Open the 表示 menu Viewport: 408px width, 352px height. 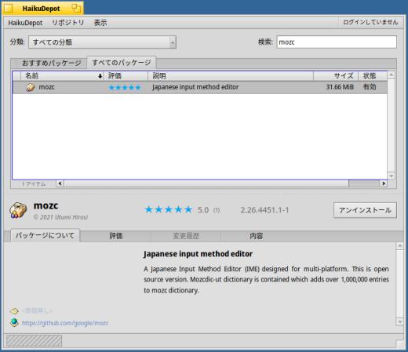tap(100, 23)
